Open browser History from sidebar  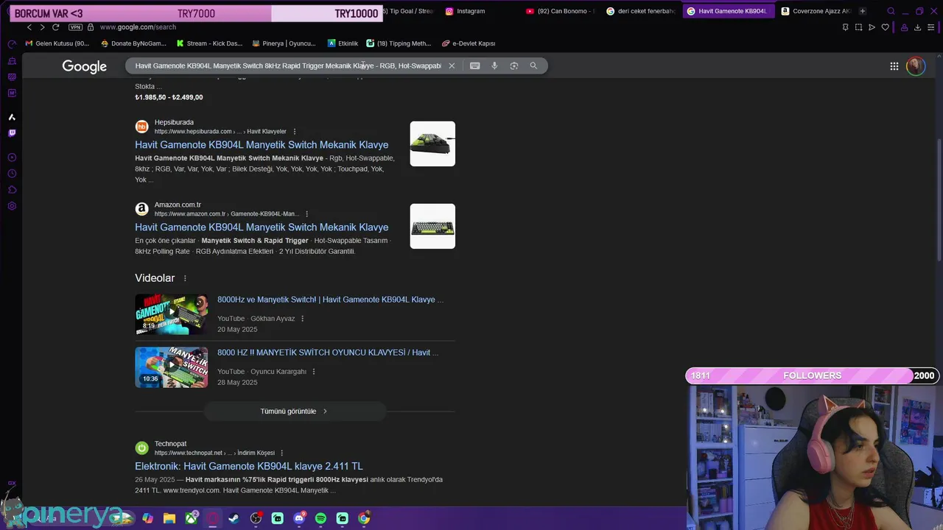[x=12, y=174]
